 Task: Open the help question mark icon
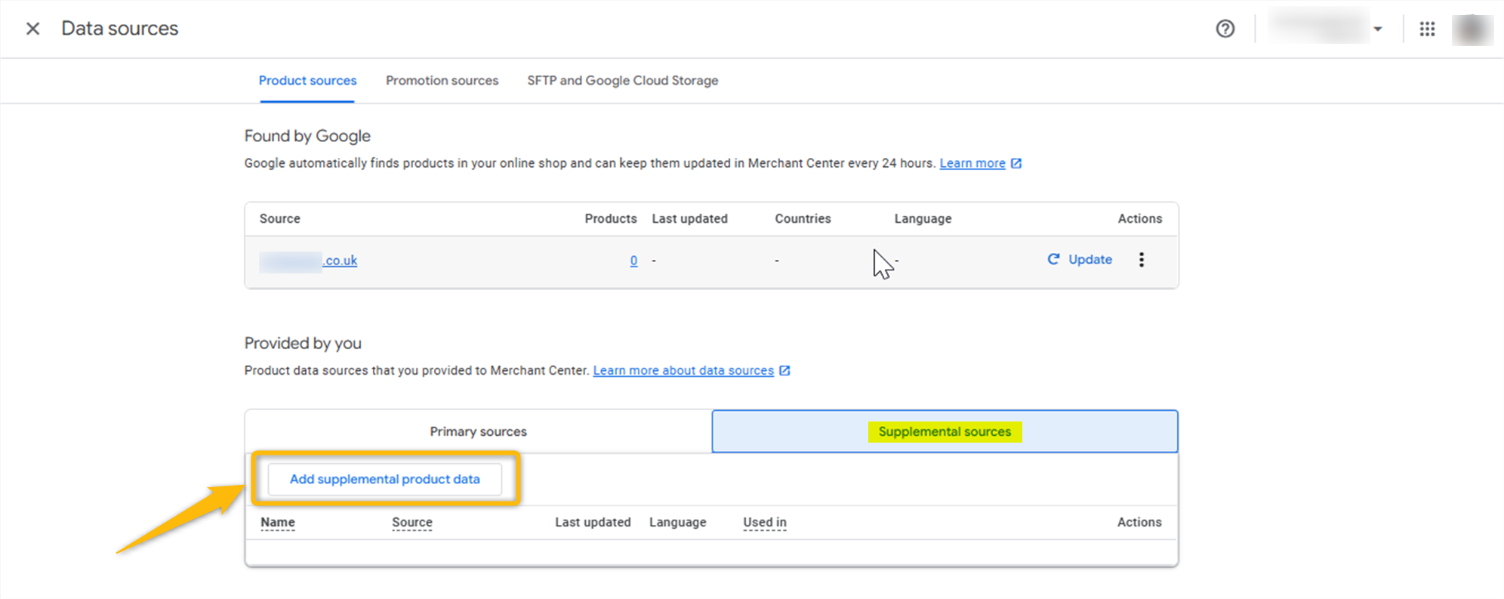[1225, 29]
